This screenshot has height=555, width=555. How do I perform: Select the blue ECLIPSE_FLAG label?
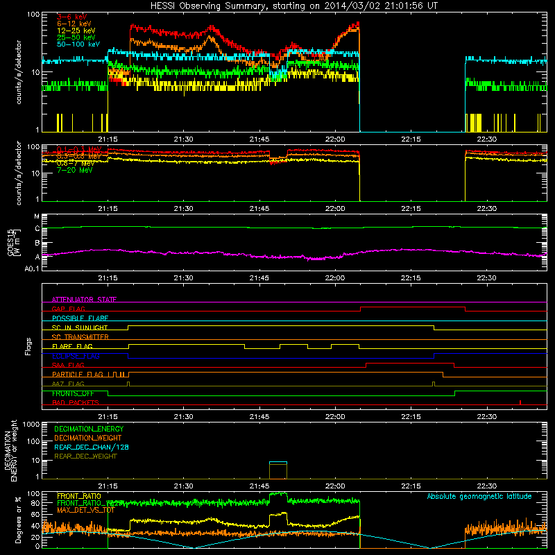(76, 356)
